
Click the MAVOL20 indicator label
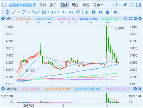[x=118, y=89]
